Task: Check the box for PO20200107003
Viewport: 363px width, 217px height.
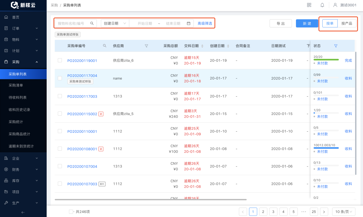Action: click(60, 183)
